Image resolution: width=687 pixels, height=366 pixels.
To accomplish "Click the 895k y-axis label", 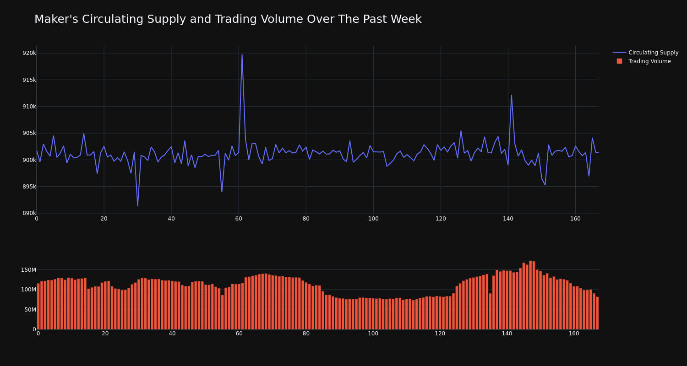I will (29, 187).
